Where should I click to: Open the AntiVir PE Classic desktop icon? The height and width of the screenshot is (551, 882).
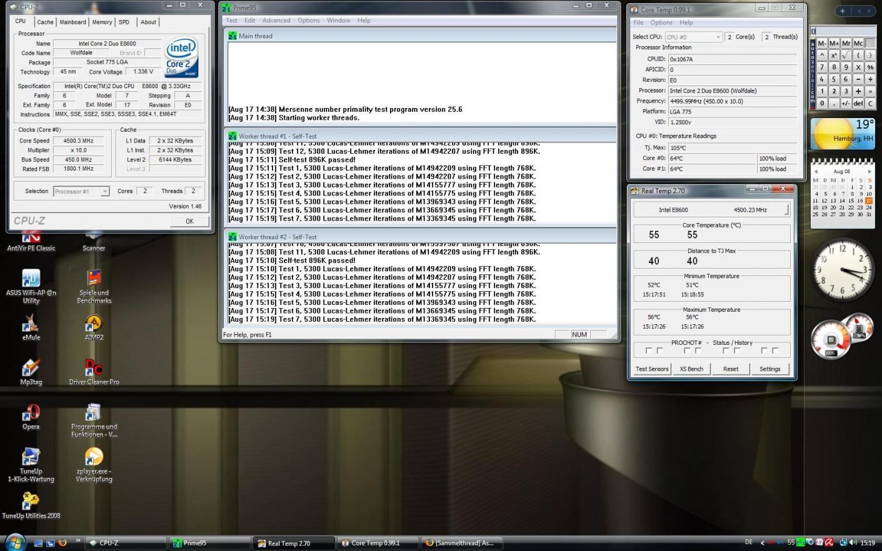[x=31, y=241]
